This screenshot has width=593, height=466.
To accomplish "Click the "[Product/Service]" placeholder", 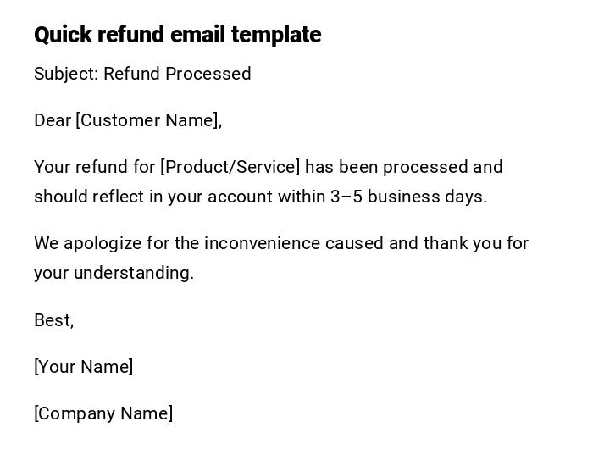I will point(230,167).
